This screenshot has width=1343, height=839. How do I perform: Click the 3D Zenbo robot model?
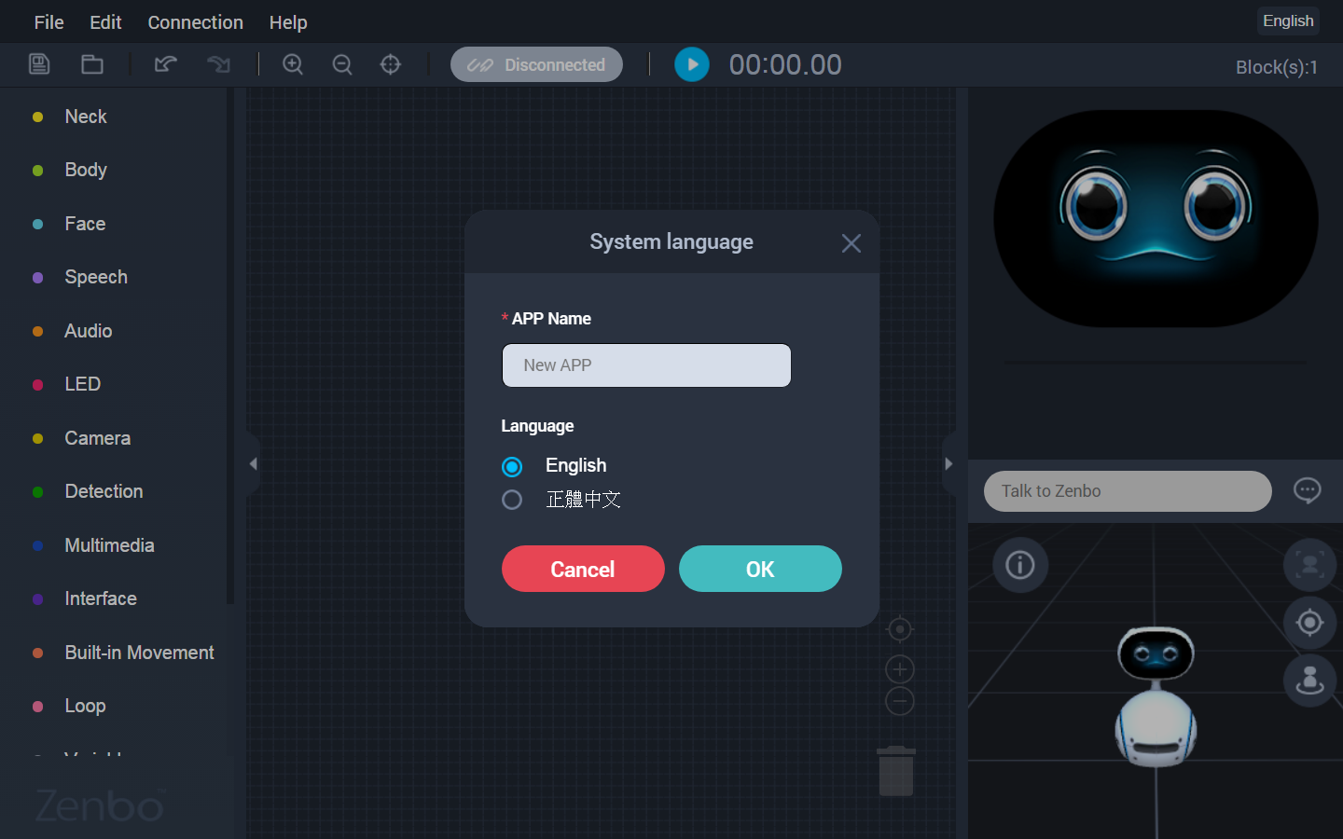pyautogui.click(x=1156, y=696)
